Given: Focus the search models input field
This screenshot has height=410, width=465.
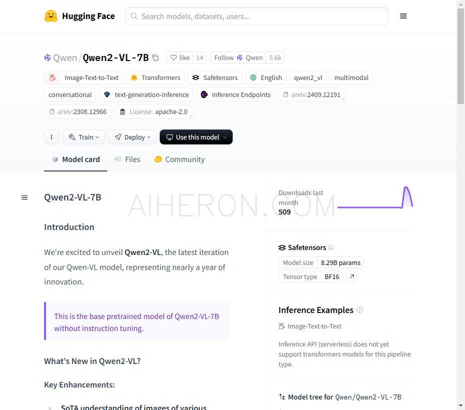Looking at the screenshot, I should (256, 16).
